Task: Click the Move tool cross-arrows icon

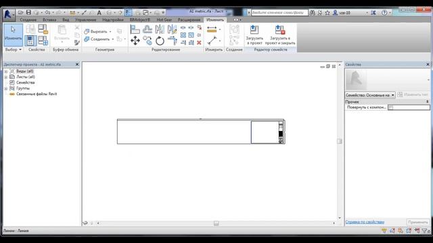Action: tap(135, 40)
